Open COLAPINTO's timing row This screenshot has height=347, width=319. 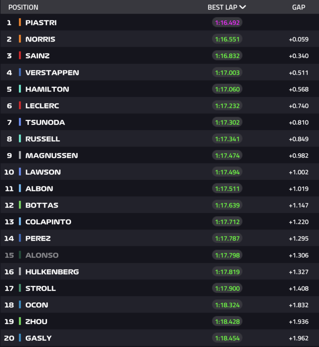tap(48, 222)
